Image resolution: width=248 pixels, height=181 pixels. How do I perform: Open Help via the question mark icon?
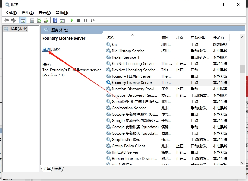pyautogui.click(x=55, y=20)
